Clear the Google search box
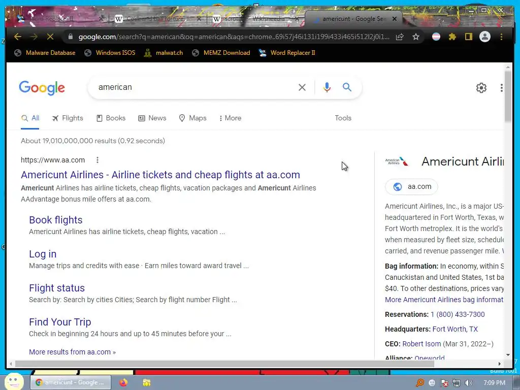 (302, 87)
